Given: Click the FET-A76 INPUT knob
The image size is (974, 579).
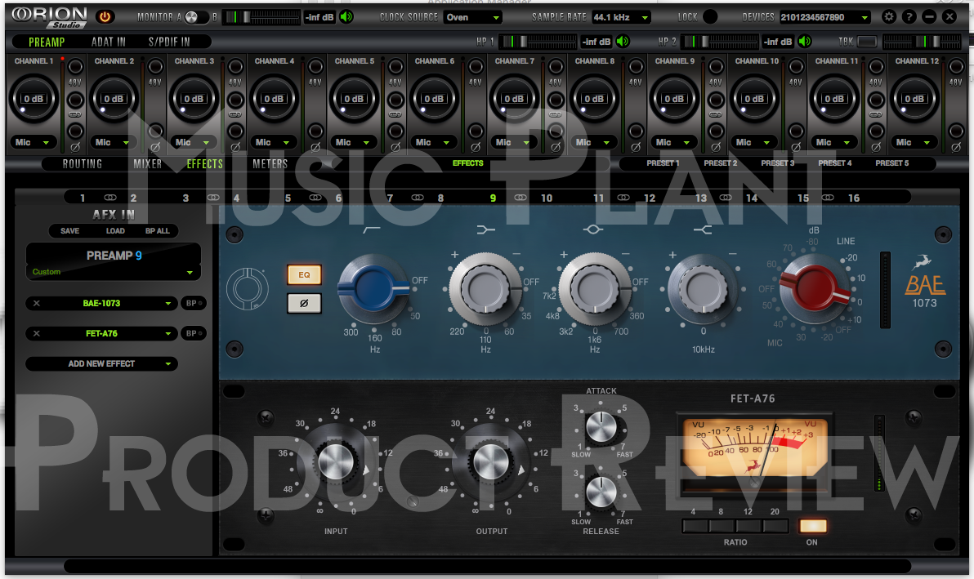Looking at the screenshot, I should [x=336, y=461].
